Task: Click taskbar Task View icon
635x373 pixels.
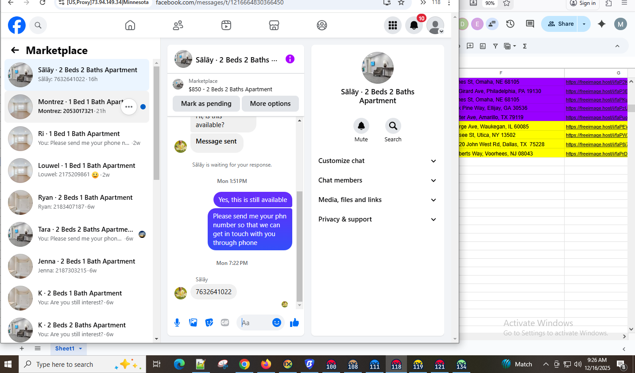Action: coord(156,364)
